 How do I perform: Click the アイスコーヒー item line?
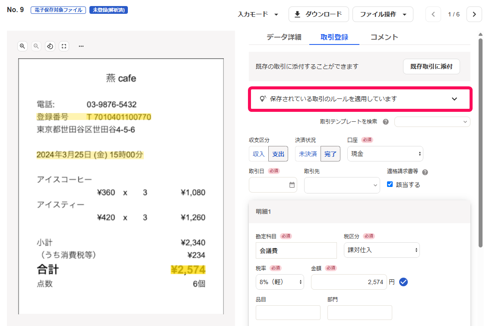click(64, 180)
